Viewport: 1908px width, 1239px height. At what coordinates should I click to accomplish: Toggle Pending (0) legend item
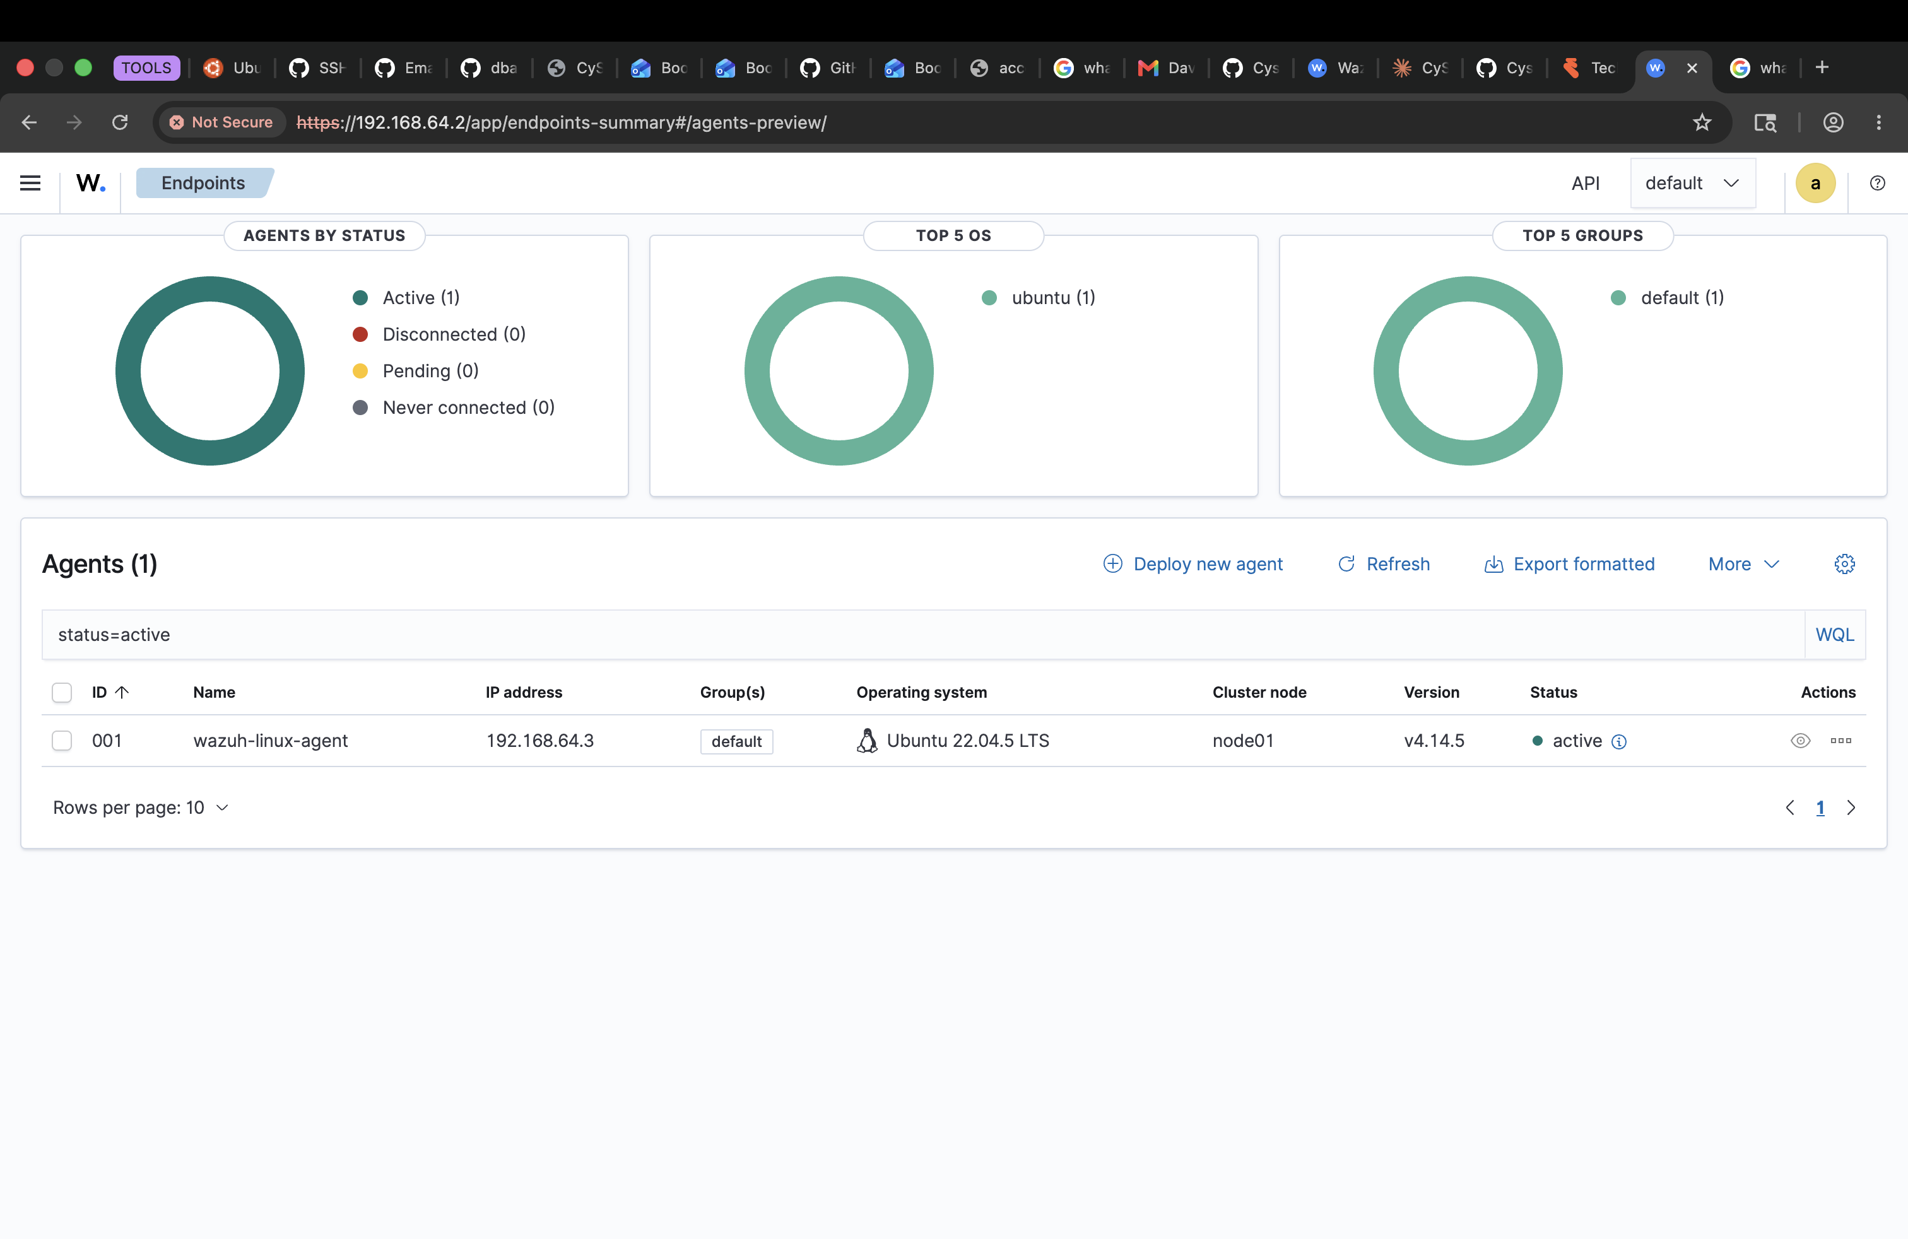coord(415,371)
